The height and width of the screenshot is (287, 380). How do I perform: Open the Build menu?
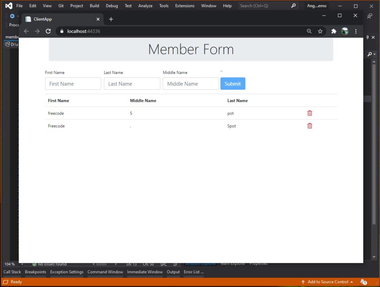coord(94,6)
